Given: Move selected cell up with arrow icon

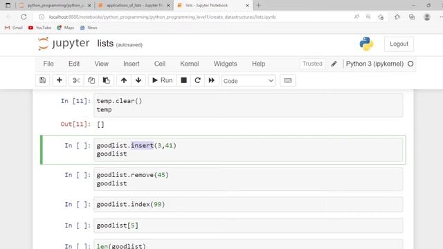Looking at the screenshot, I should point(124,80).
